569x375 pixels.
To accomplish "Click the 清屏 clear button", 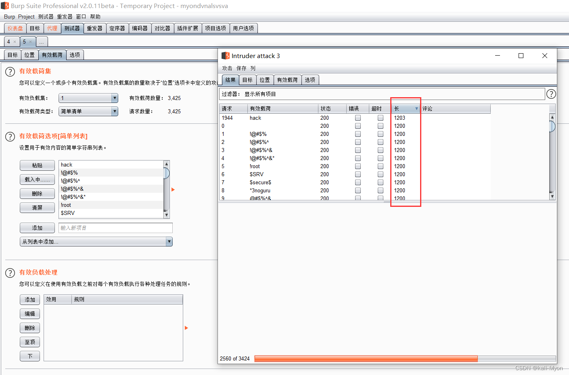I will (37, 208).
